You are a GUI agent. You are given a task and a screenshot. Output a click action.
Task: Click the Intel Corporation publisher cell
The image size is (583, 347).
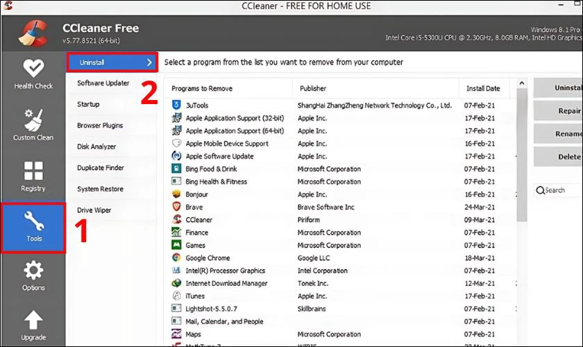[322, 271]
